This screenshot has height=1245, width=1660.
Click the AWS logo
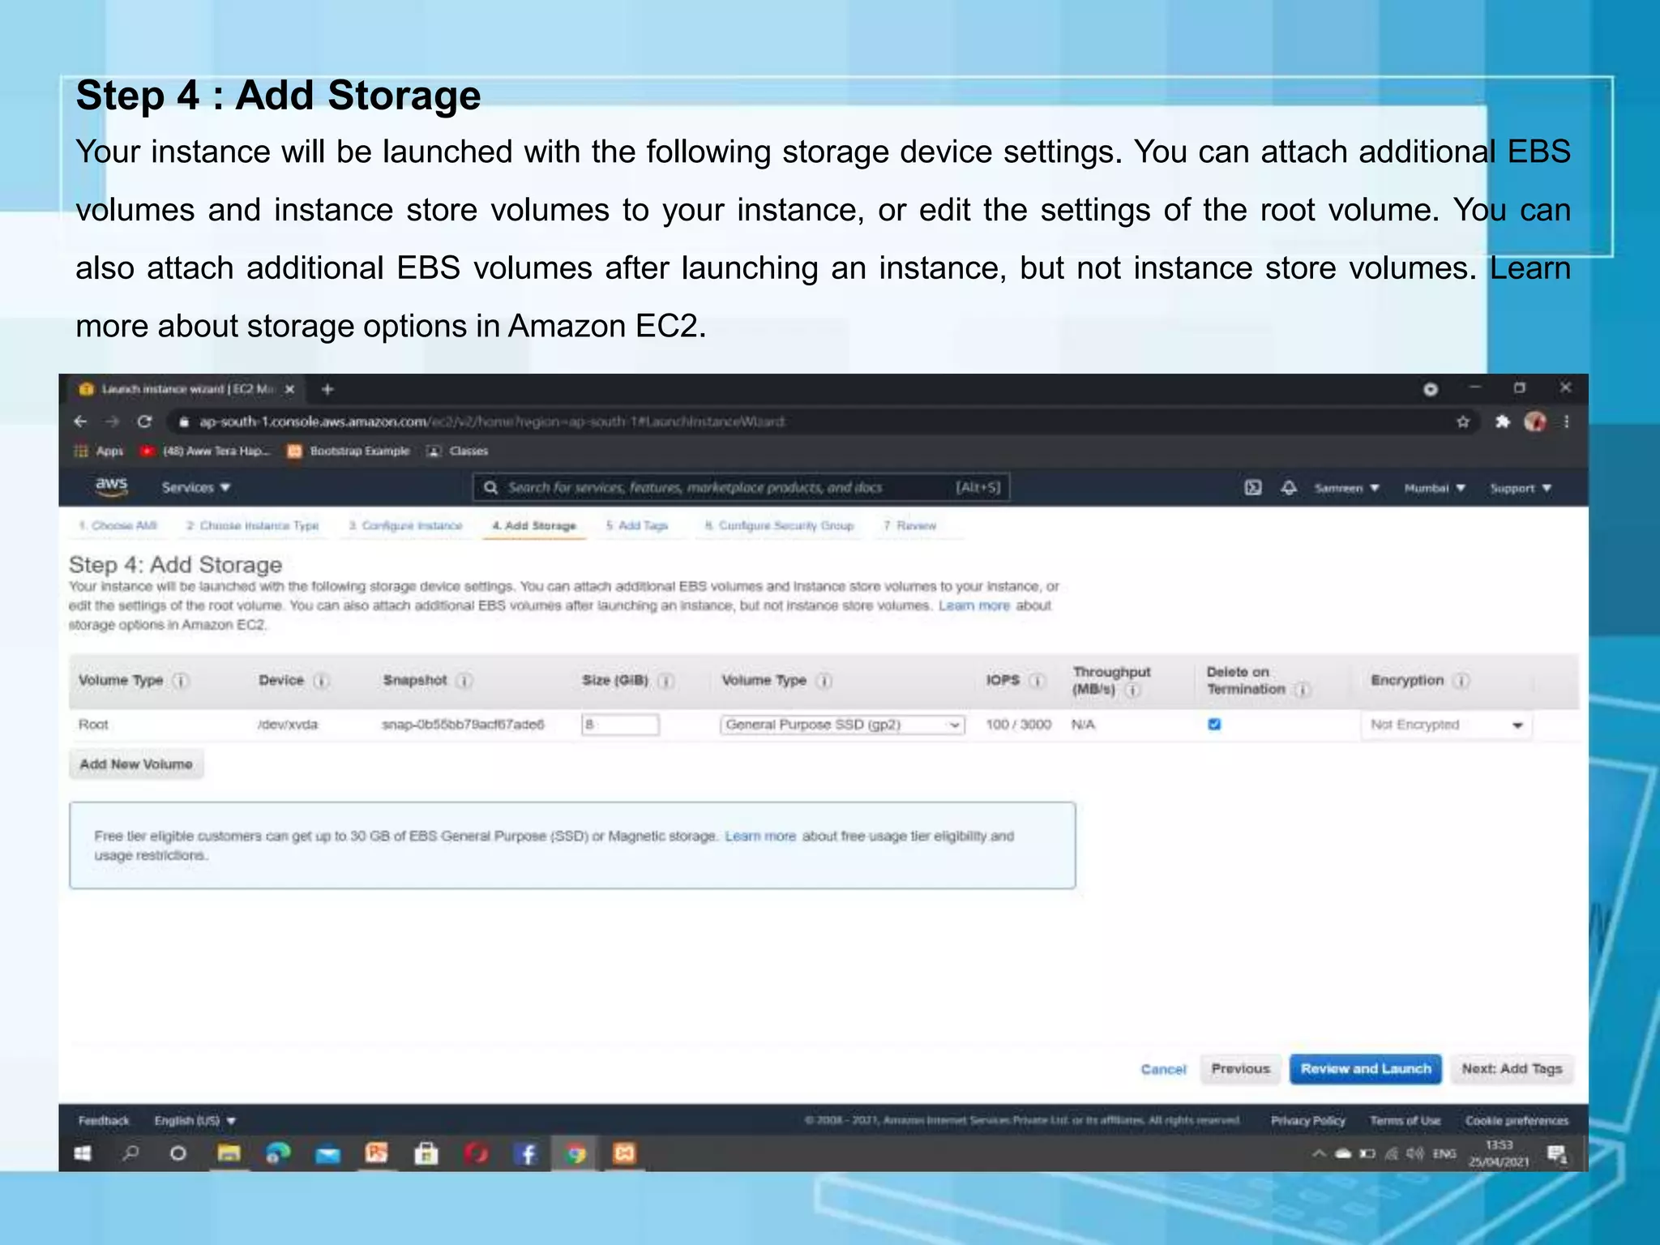click(x=111, y=486)
